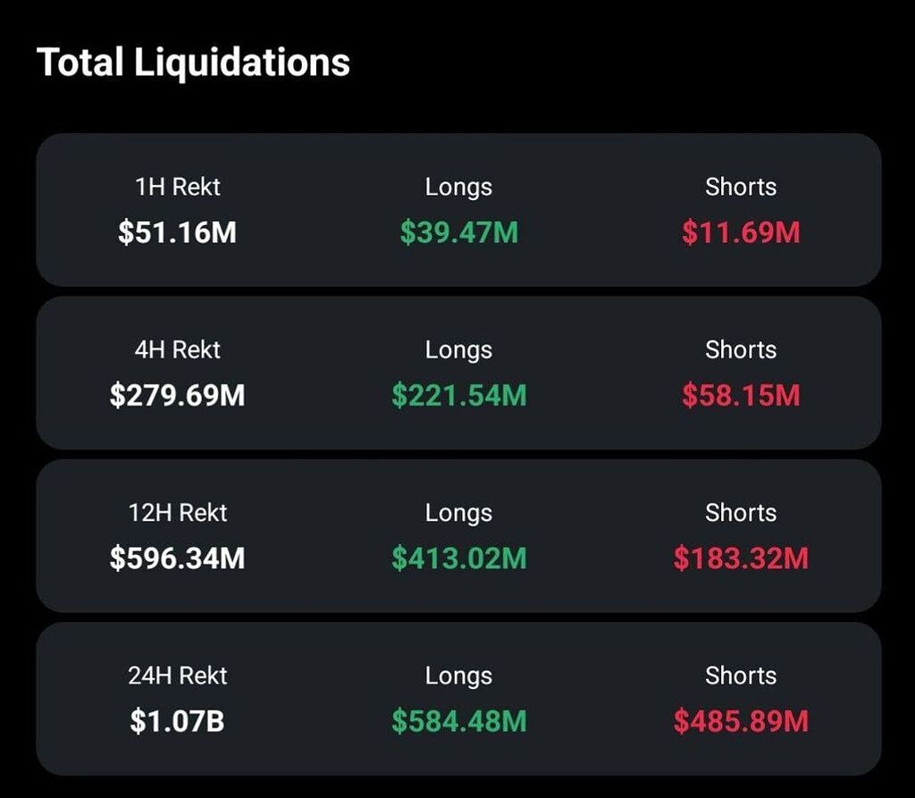
Task: Select the 12H Rekt label
Action: (x=179, y=513)
